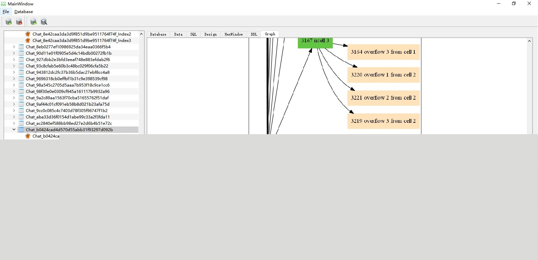Open the Database menu

pyautogui.click(x=24, y=11)
